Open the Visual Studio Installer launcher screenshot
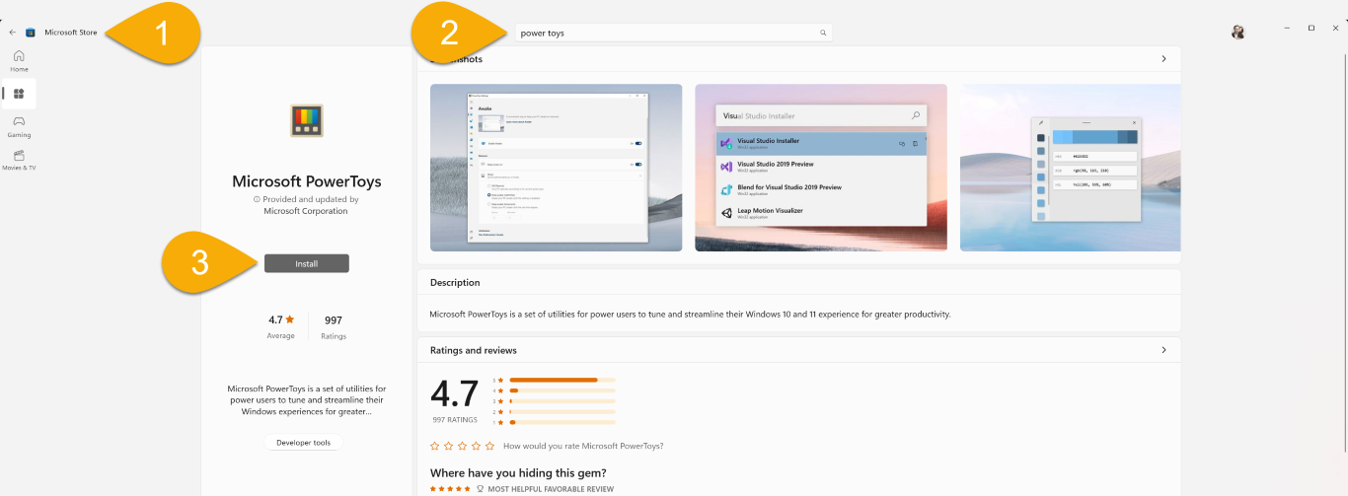The image size is (1348, 496). click(821, 168)
